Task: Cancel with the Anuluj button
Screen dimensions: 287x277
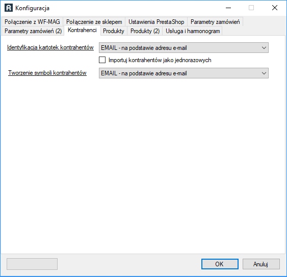Action: (x=261, y=264)
